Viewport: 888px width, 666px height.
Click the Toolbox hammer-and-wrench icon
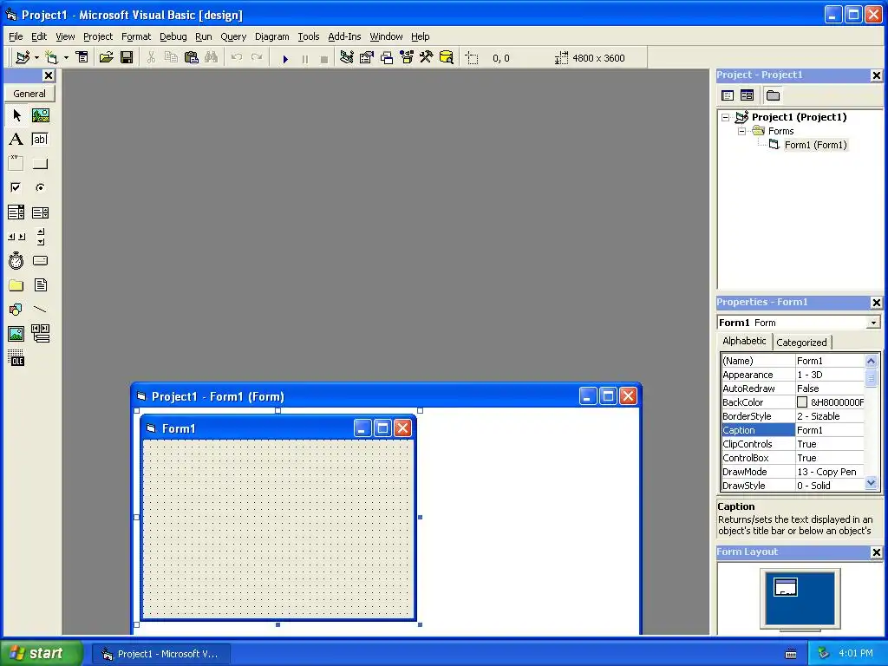pos(427,58)
